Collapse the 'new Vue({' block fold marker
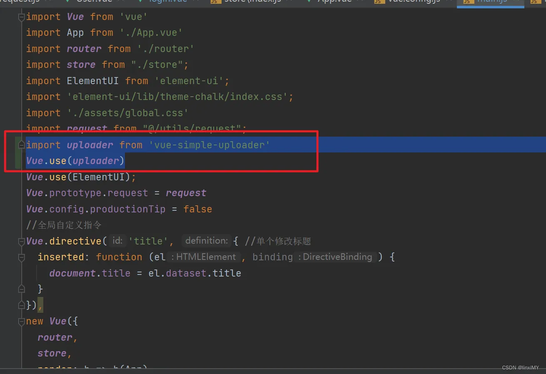Viewport: 546px width, 374px height. point(22,321)
